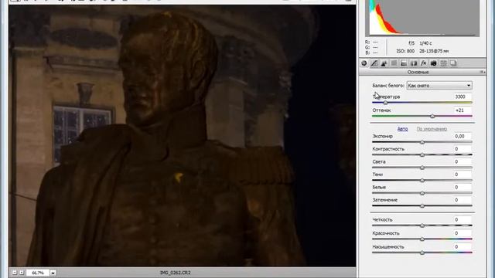
Task: Open the Lens Corrections panel icon
Action: click(x=414, y=63)
